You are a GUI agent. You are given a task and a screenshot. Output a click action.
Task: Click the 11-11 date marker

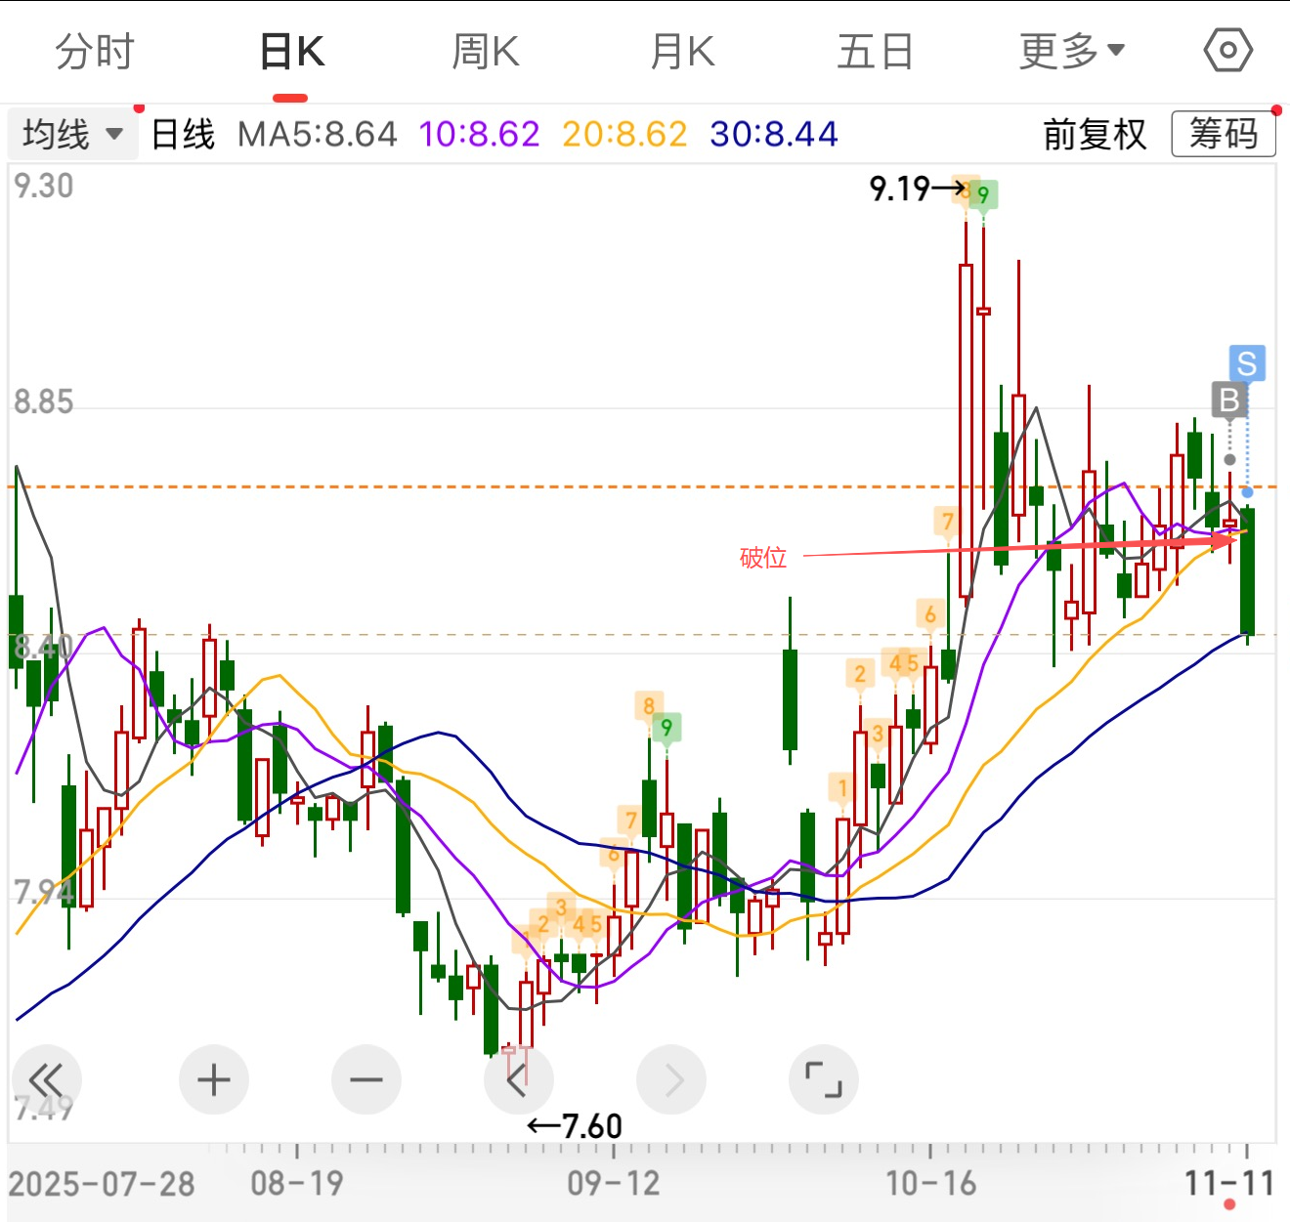click(x=1229, y=1183)
